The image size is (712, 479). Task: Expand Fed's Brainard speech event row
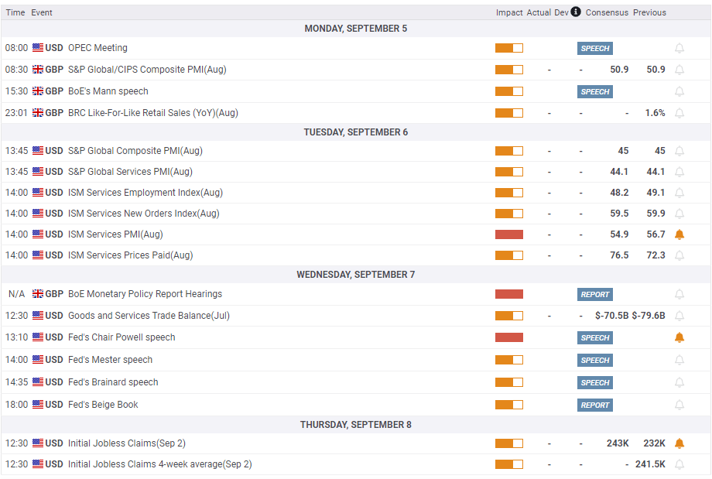(113, 382)
